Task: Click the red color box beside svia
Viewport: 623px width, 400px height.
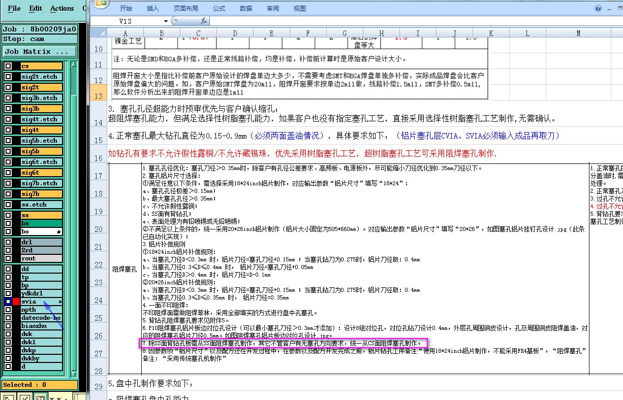Action: (16, 302)
